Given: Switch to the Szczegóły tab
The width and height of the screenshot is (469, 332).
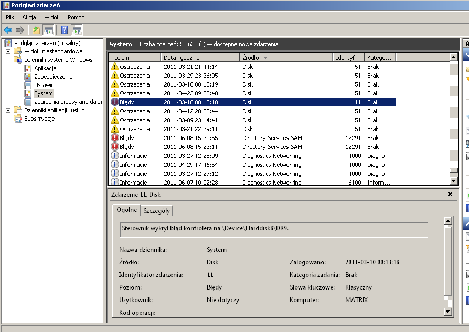Looking at the screenshot, I should coord(156,210).
